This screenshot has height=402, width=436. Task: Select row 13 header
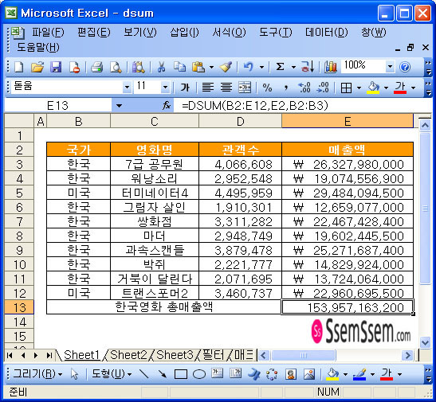pos(19,307)
